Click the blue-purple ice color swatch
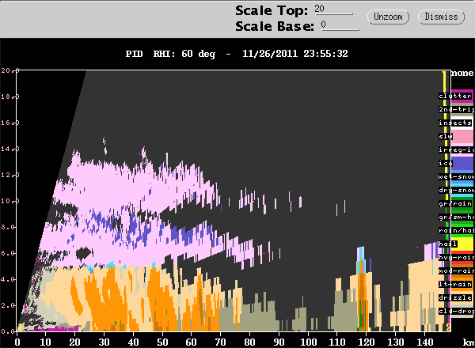 click(x=462, y=164)
